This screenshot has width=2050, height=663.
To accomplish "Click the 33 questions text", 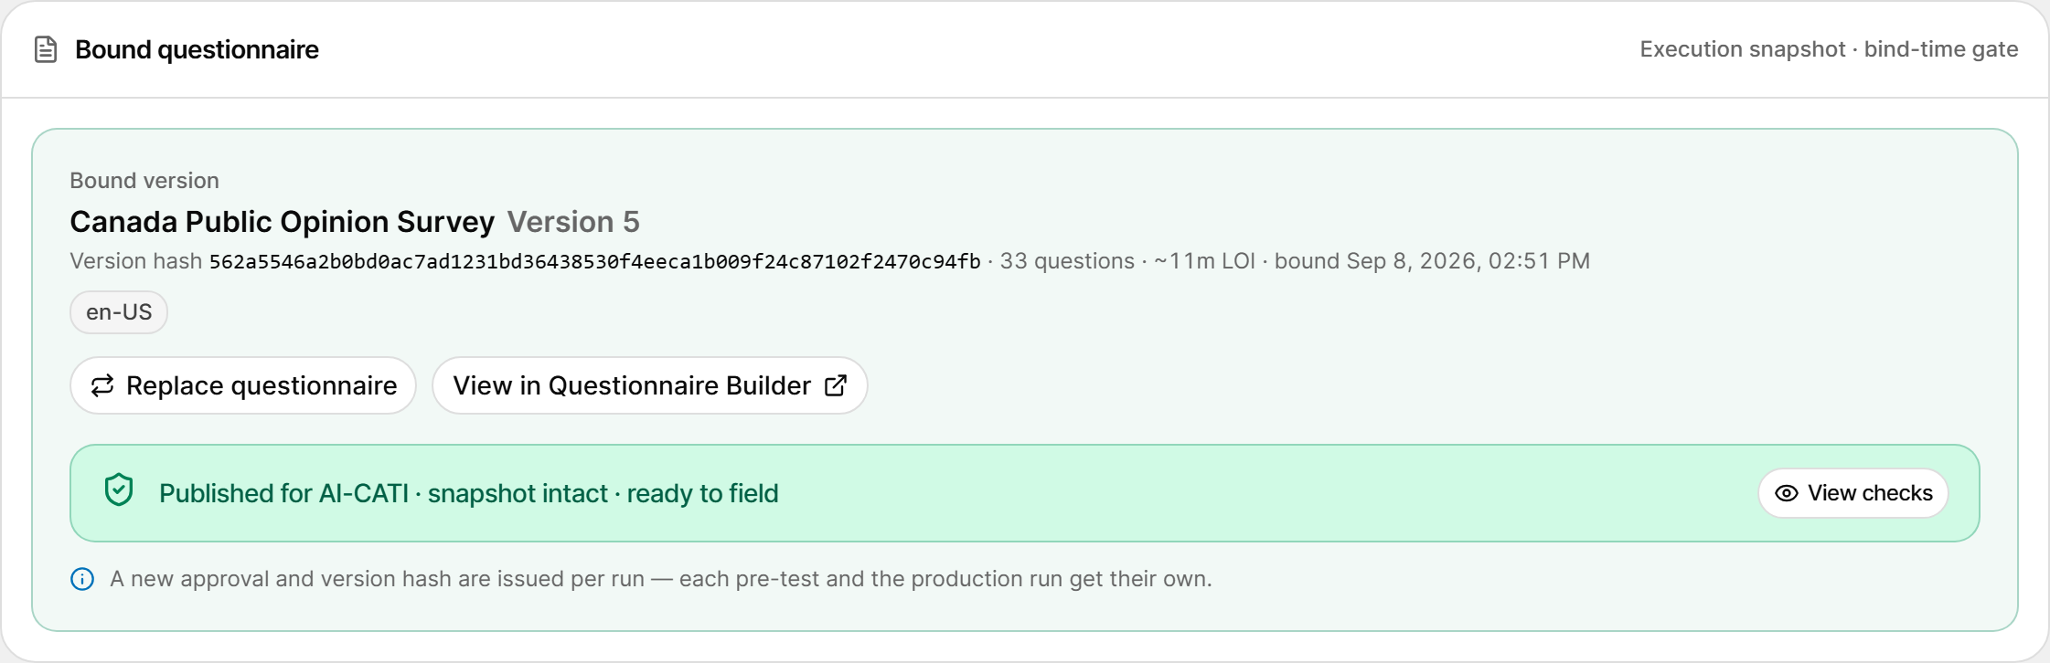I will click(x=1067, y=261).
